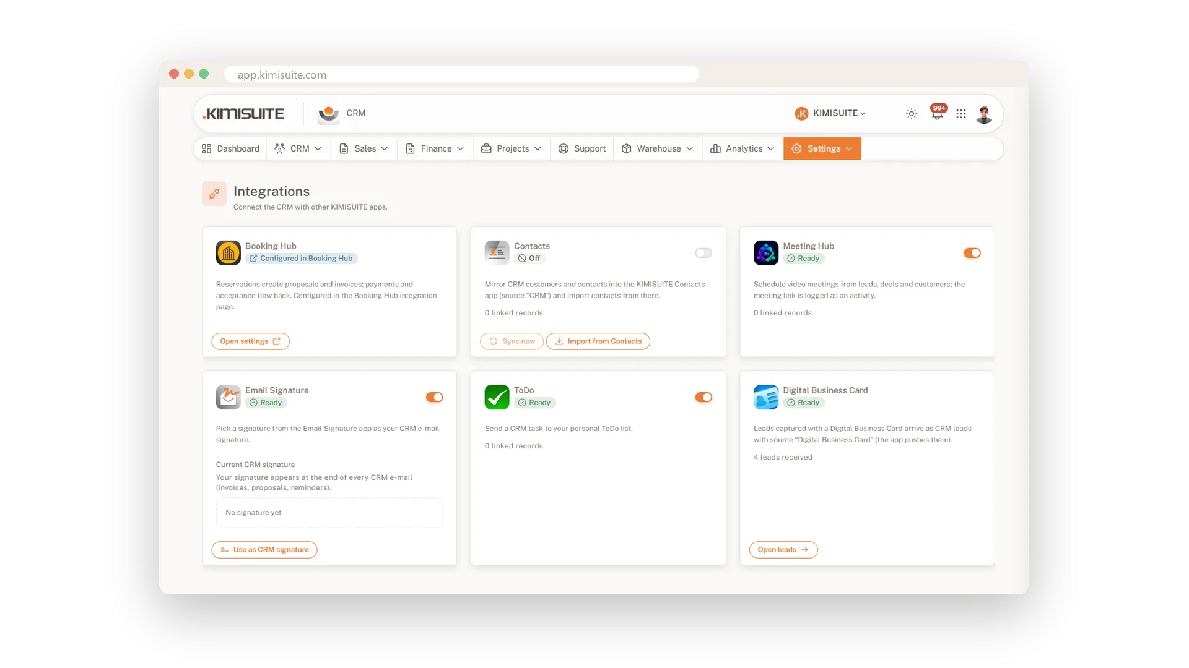Click the ToDo green checkmark icon
The height and width of the screenshot is (668, 1189).
[497, 396]
